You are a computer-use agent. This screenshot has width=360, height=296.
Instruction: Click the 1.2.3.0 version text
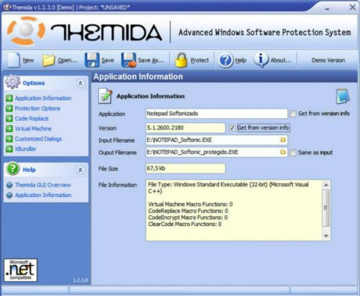click(81, 280)
